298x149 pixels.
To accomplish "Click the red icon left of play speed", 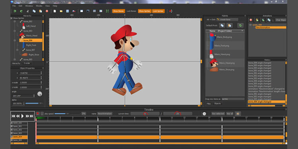I will [x=38, y=114].
